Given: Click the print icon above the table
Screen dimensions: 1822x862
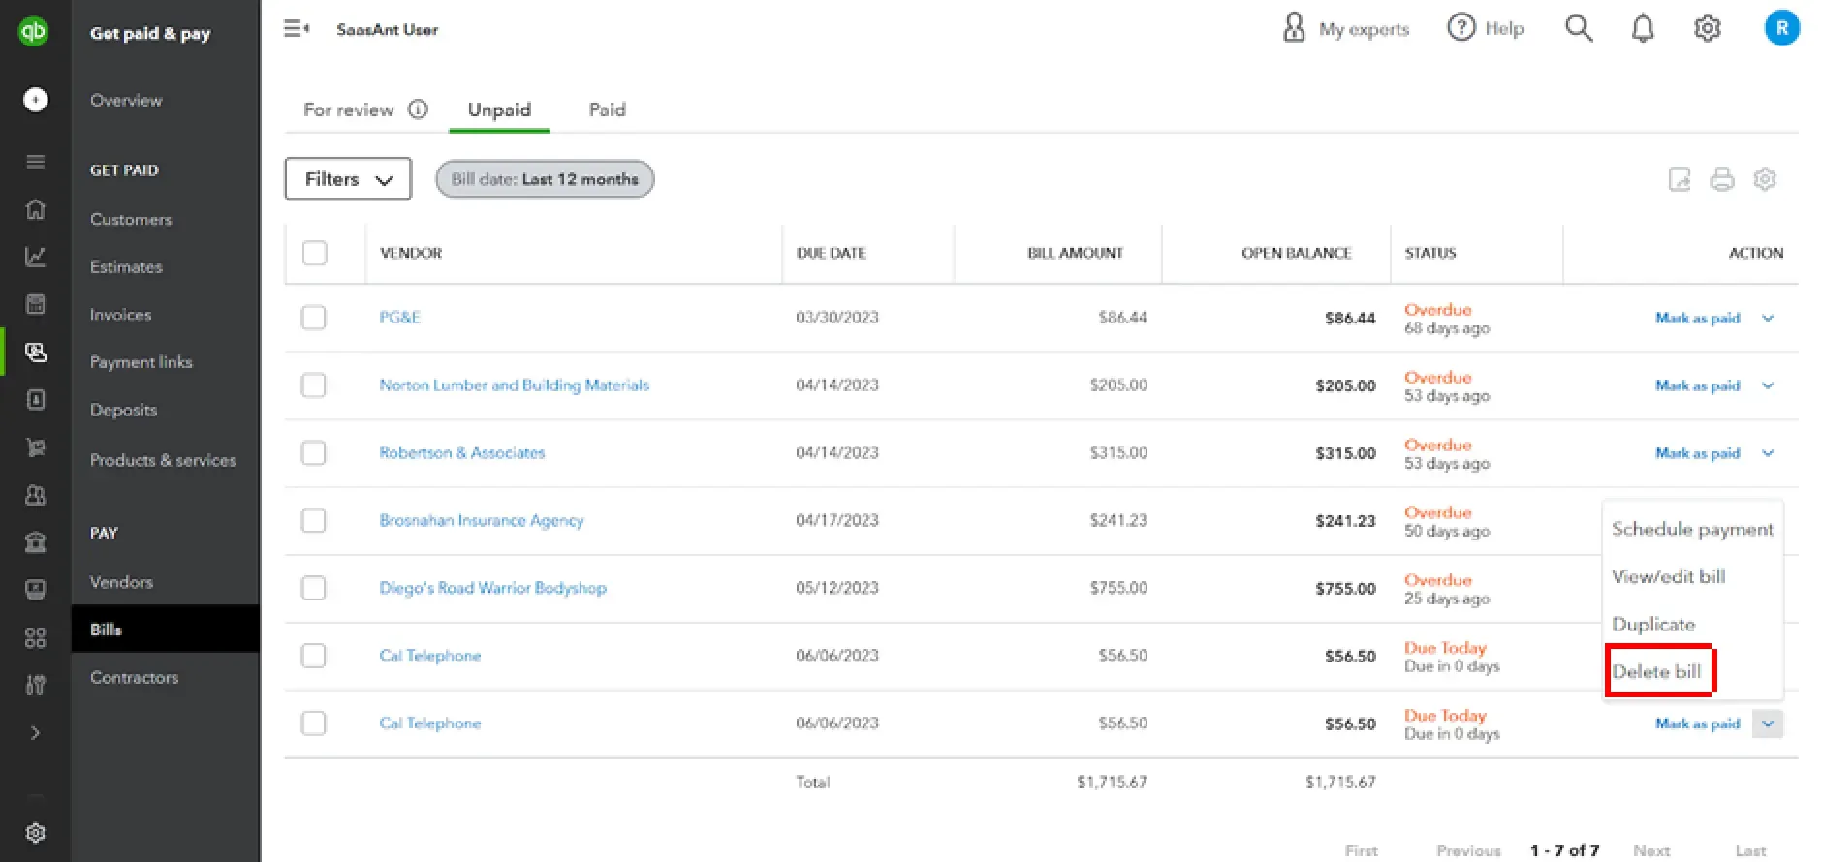Looking at the screenshot, I should (1722, 179).
